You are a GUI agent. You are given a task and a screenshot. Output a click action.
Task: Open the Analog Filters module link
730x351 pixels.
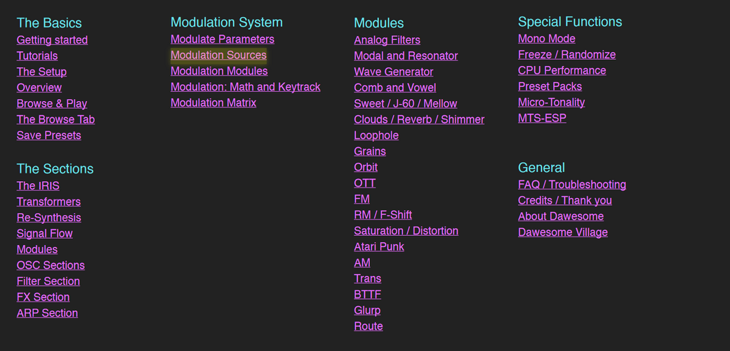[x=387, y=41]
